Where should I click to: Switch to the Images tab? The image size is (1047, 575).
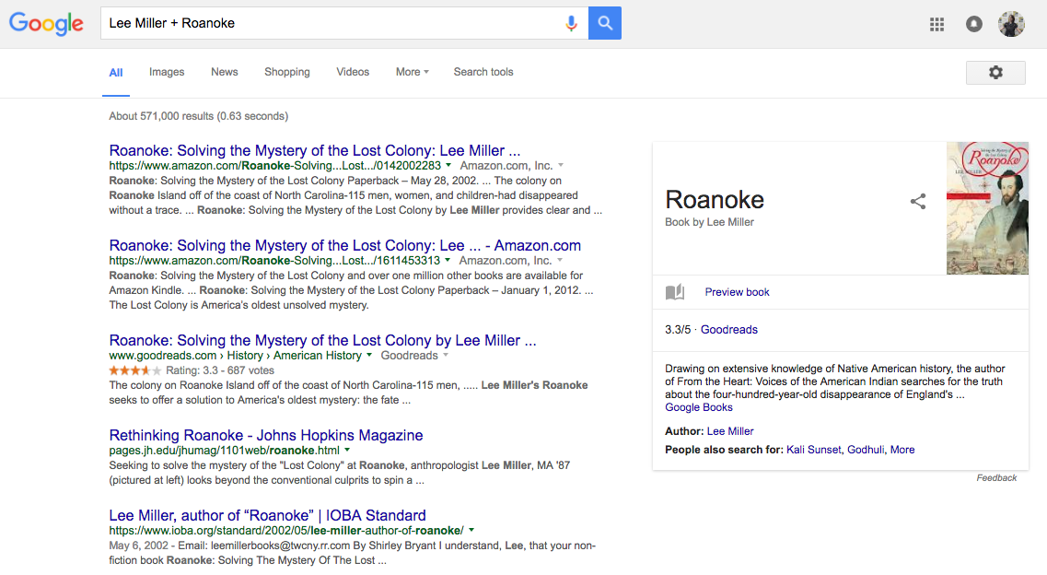click(x=167, y=72)
